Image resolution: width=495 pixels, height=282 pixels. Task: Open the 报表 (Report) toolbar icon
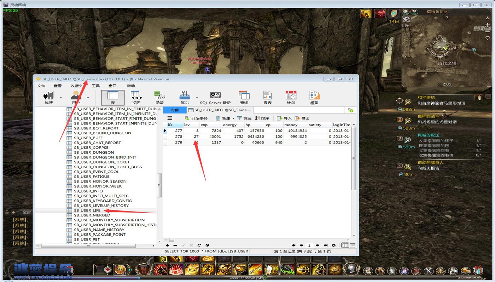tap(268, 98)
